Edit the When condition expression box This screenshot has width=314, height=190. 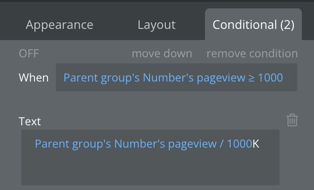[177, 77]
